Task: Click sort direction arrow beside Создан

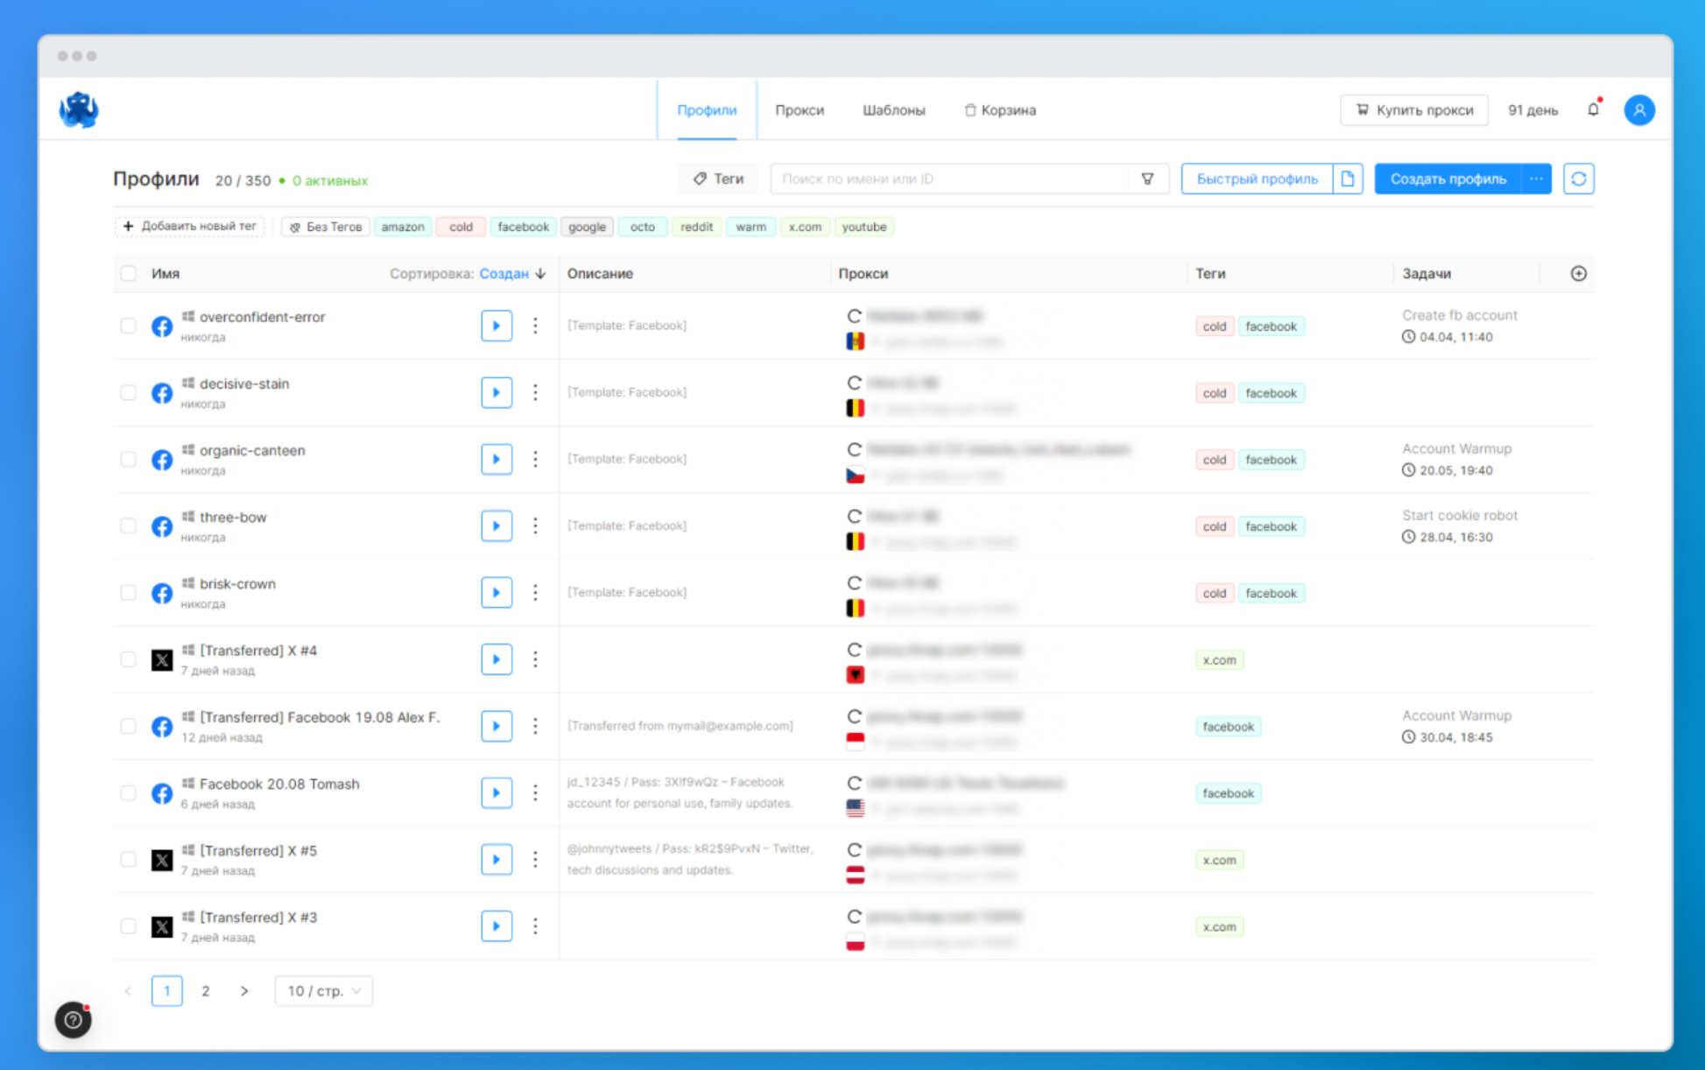Action: click(x=541, y=273)
